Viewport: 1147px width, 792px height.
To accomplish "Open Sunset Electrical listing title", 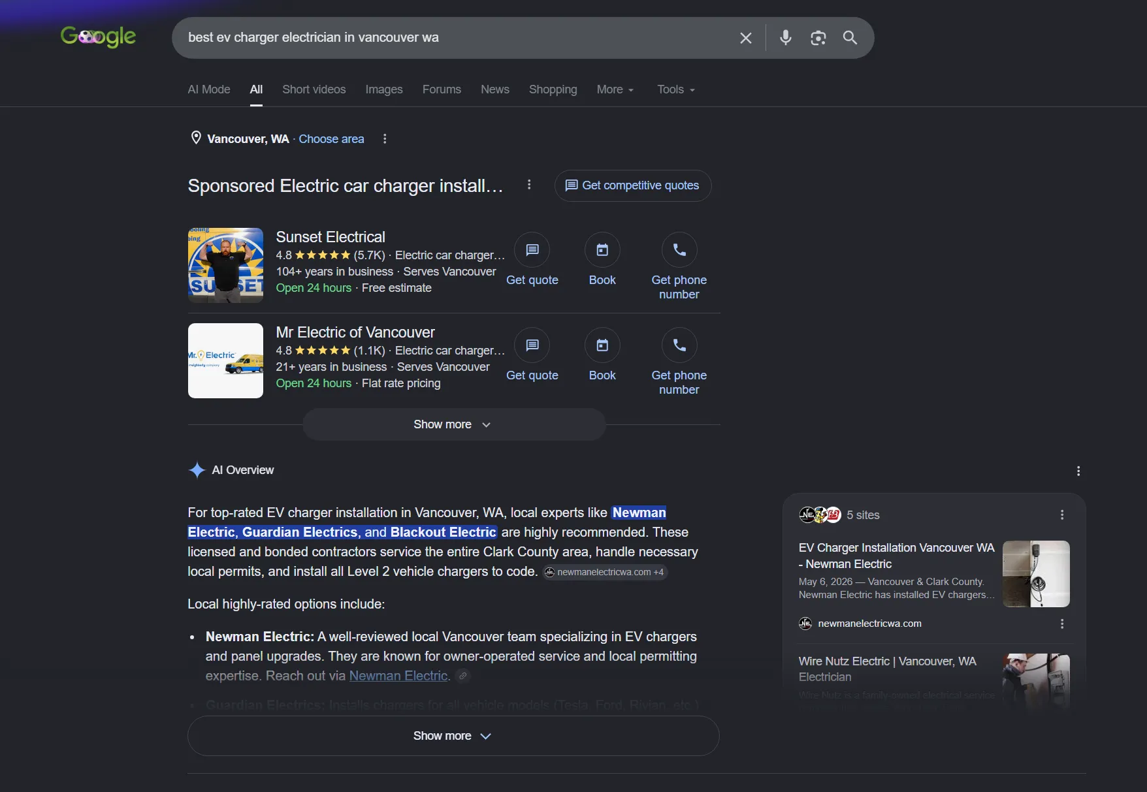I will point(331,237).
